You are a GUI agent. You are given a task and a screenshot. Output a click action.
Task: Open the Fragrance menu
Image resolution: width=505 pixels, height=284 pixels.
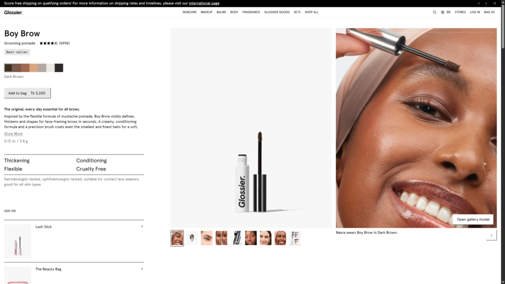251,12
